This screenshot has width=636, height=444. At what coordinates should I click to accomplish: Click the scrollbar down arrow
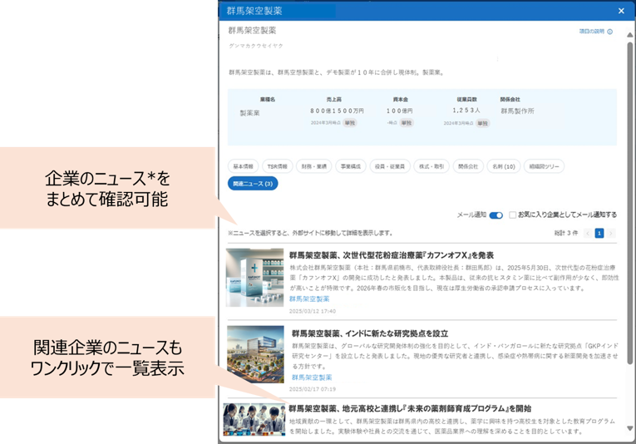tap(629, 428)
